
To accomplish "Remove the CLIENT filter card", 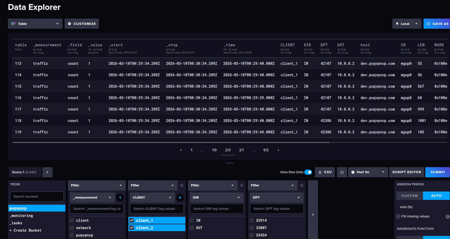I will [182, 185].
